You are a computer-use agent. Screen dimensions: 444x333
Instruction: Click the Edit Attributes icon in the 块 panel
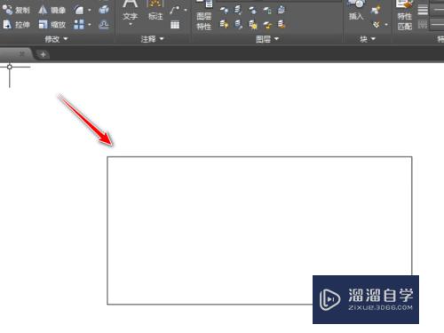pyautogui.click(x=377, y=25)
